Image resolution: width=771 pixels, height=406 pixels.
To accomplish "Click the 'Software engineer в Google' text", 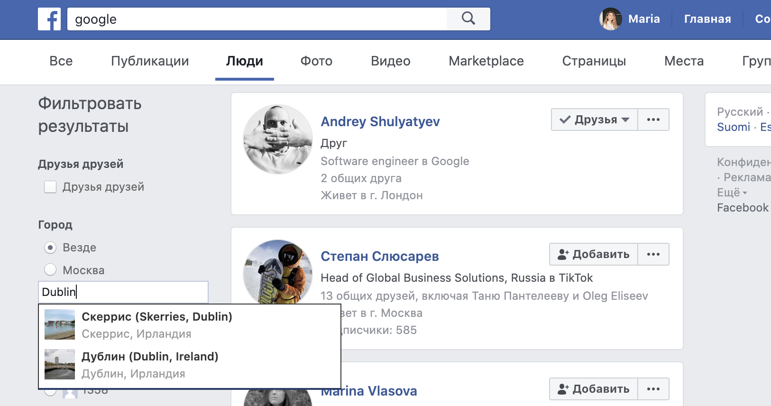I will (x=395, y=161).
